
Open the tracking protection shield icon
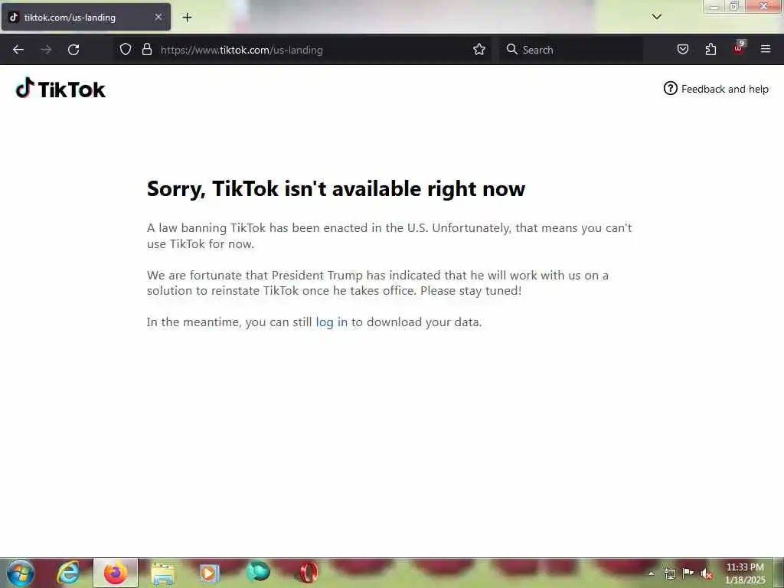(x=126, y=49)
